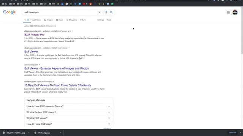The image size is (243, 136).
Task: Click the Google logo
Action: [x=9, y=12]
